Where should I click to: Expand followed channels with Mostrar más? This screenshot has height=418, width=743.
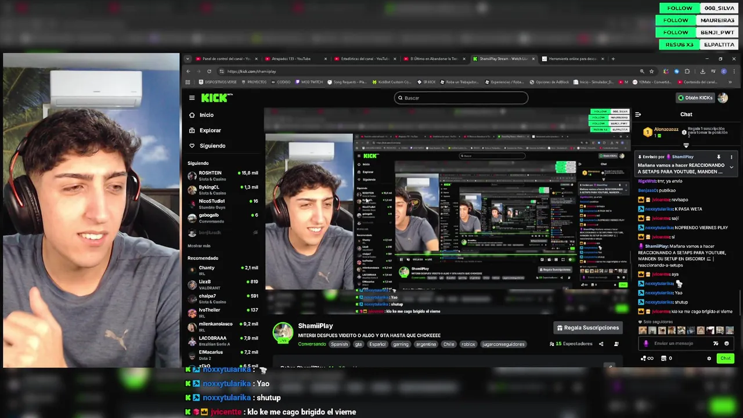point(199,246)
